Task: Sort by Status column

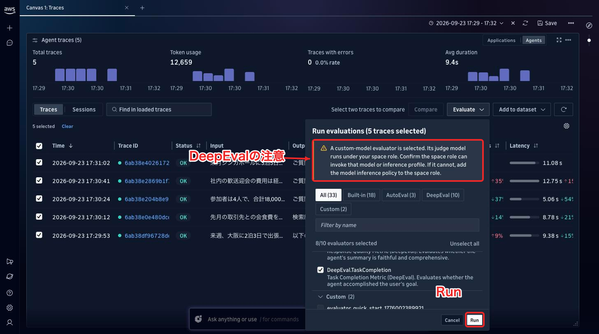Action: 199,146
